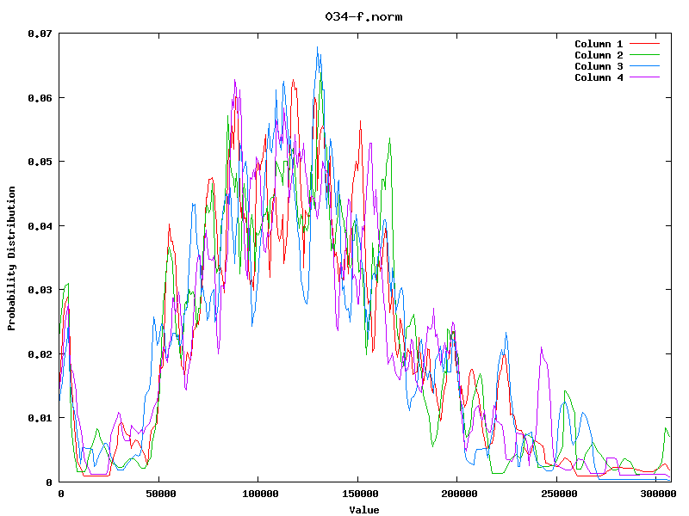Image resolution: width=689 pixels, height=516 pixels.
Task: Click the y-axis tick label 0.03
Action: 40,290
